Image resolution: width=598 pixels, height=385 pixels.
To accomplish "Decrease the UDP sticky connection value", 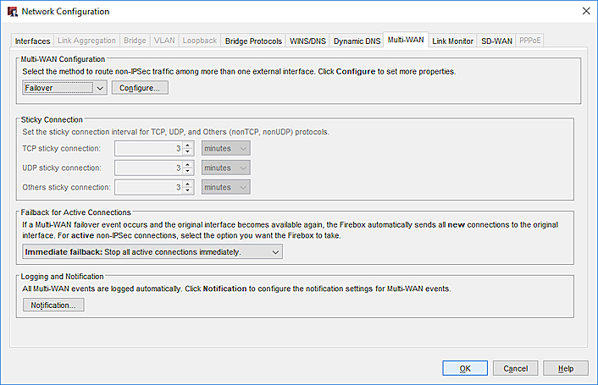I will 188,172.
